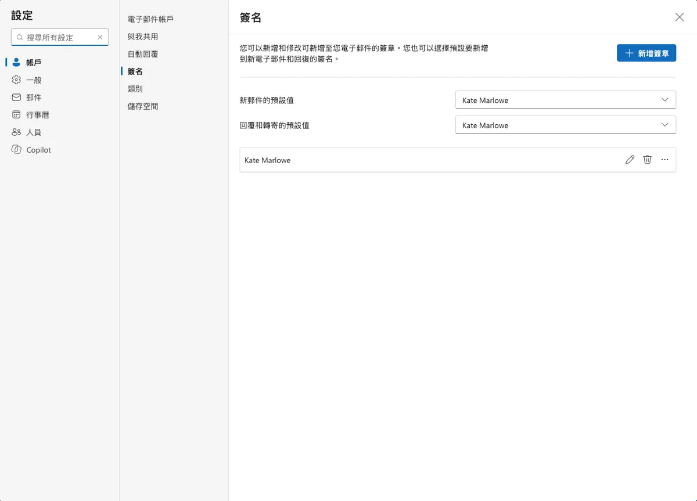Open 自動回覆 subsection
697x501 pixels.
pos(143,54)
